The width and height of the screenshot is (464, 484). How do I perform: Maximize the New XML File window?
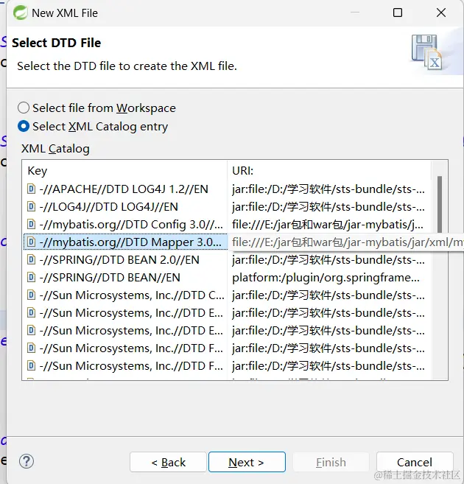[x=398, y=13]
